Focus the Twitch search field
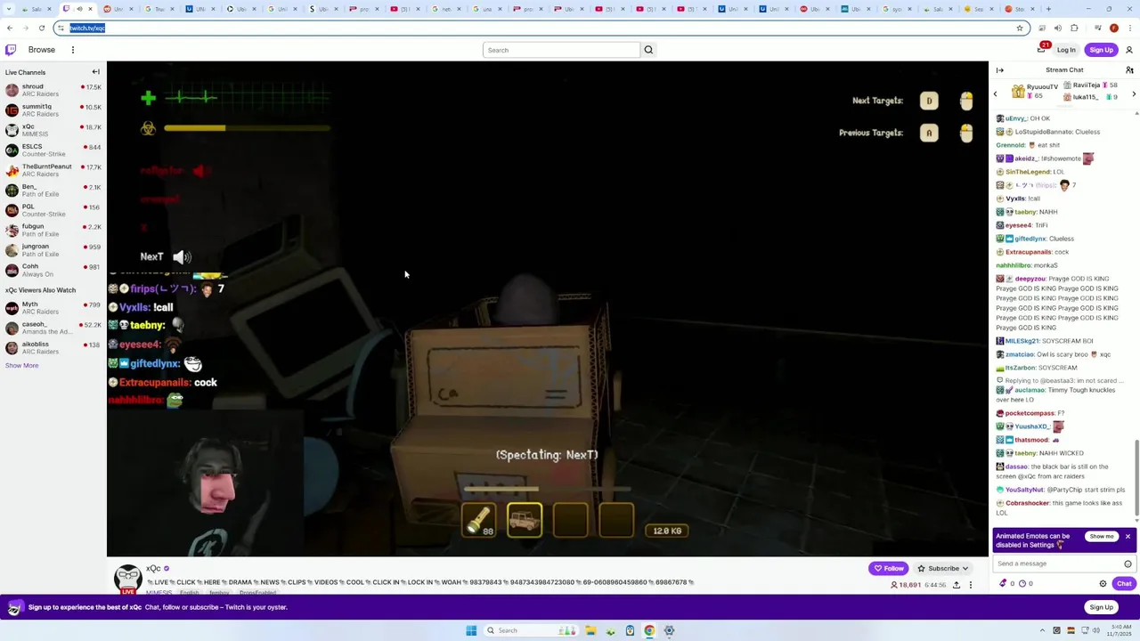The width and height of the screenshot is (1140, 641). [x=561, y=50]
